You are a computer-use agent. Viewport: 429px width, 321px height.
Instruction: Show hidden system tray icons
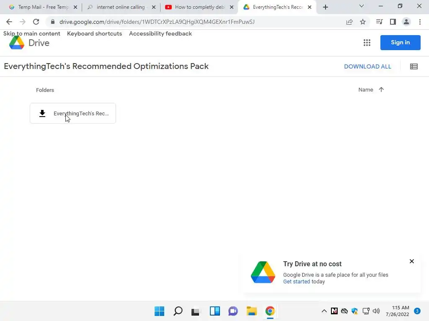(x=324, y=311)
